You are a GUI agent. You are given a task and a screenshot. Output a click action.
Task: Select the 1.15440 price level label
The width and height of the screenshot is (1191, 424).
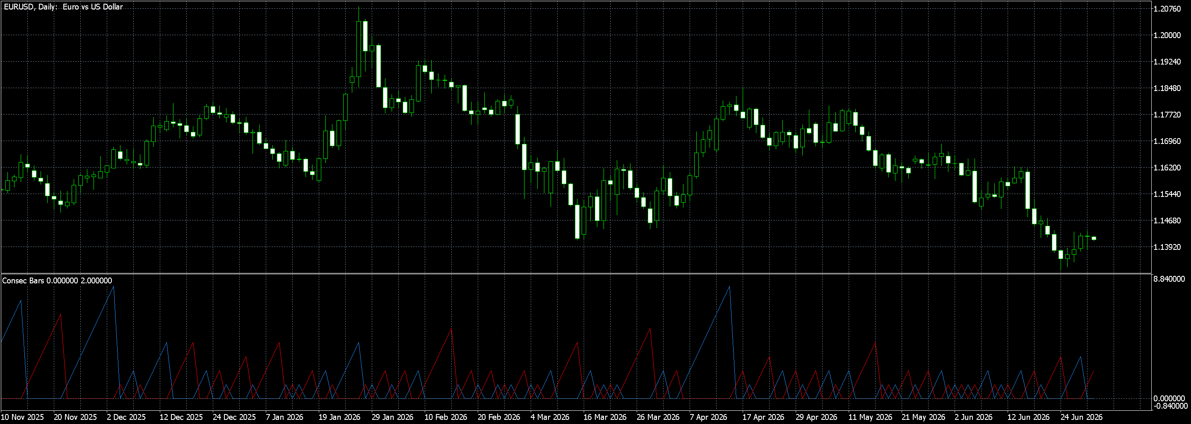1167,194
